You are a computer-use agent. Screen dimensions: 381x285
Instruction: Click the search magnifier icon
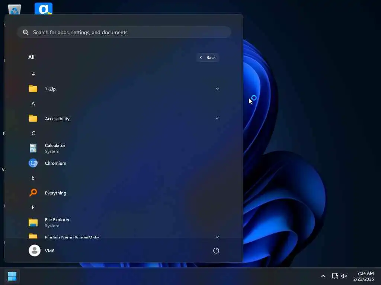point(26,32)
